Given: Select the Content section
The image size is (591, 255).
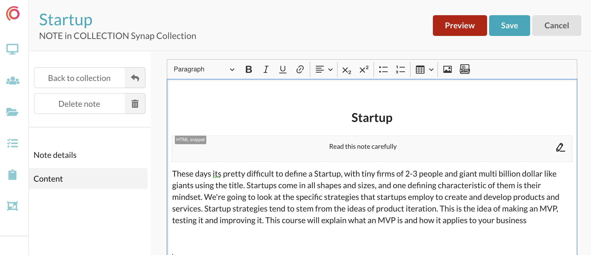Looking at the screenshot, I should (x=88, y=178).
